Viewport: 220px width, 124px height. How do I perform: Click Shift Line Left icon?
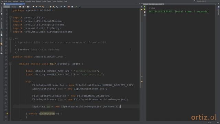point(61,7)
